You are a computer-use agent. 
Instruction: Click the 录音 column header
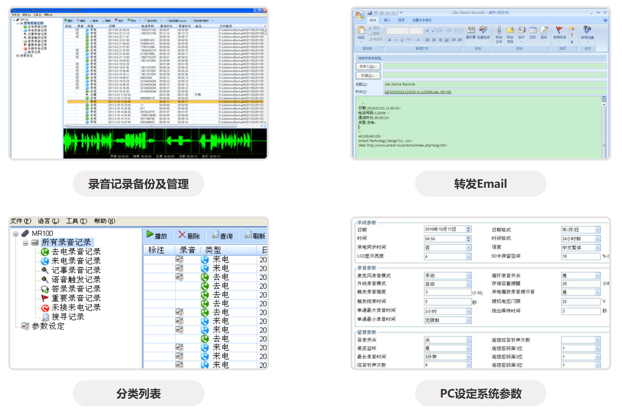coord(187,250)
